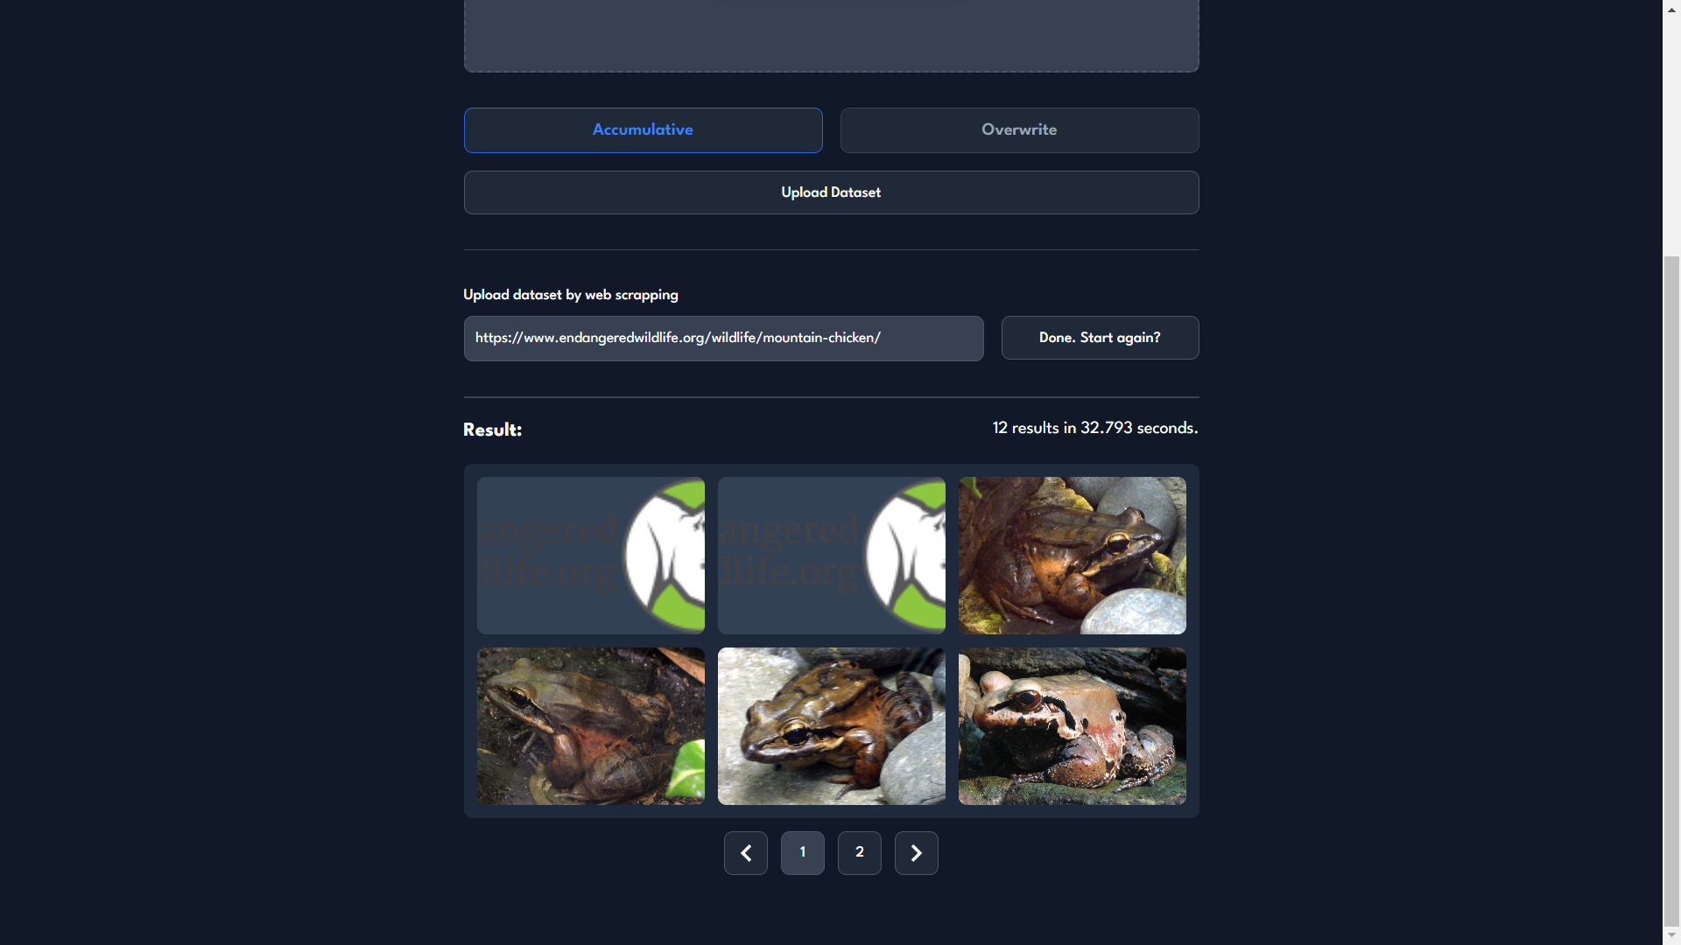Screen dimensions: 1681x945
Task: Go to results page 1
Action: coord(802,853)
